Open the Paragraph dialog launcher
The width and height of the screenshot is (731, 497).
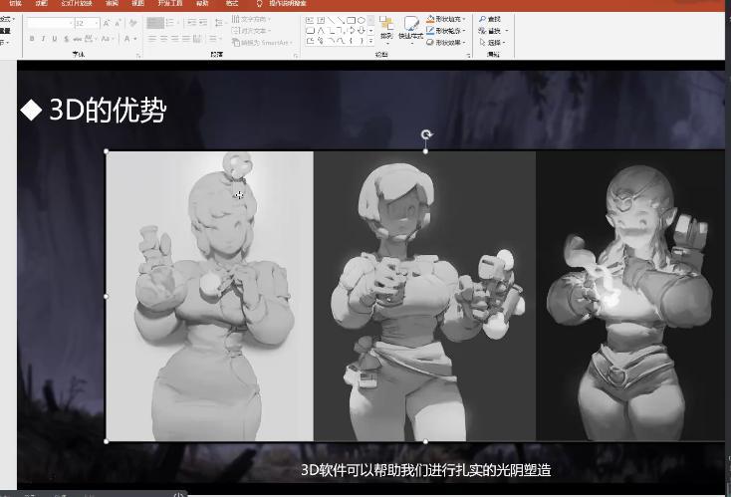click(x=296, y=56)
